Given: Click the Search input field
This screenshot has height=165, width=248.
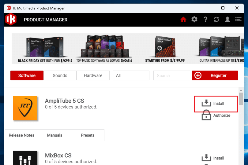Looking at the screenshot, I should 171,75.
